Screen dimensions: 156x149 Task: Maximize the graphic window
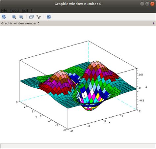pyautogui.click(x=147, y=4)
